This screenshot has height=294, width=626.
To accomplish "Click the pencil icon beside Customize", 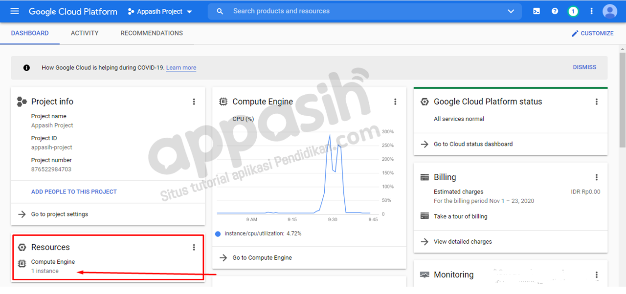I will pos(575,33).
